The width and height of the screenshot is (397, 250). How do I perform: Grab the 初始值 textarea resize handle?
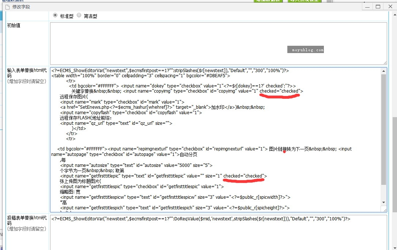(385, 63)
